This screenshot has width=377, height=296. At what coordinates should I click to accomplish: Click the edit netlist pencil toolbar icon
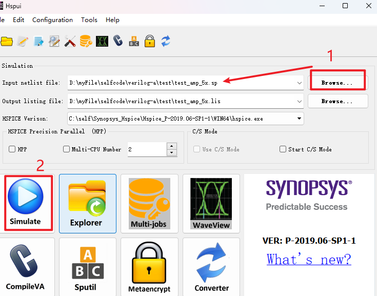[23, 42]
